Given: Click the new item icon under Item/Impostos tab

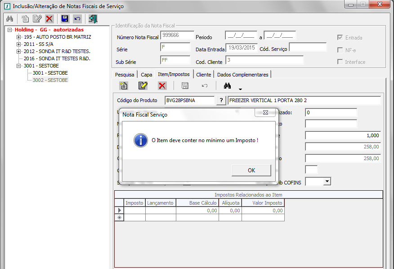Looking at the screenshot, I should tap(124, 85).
